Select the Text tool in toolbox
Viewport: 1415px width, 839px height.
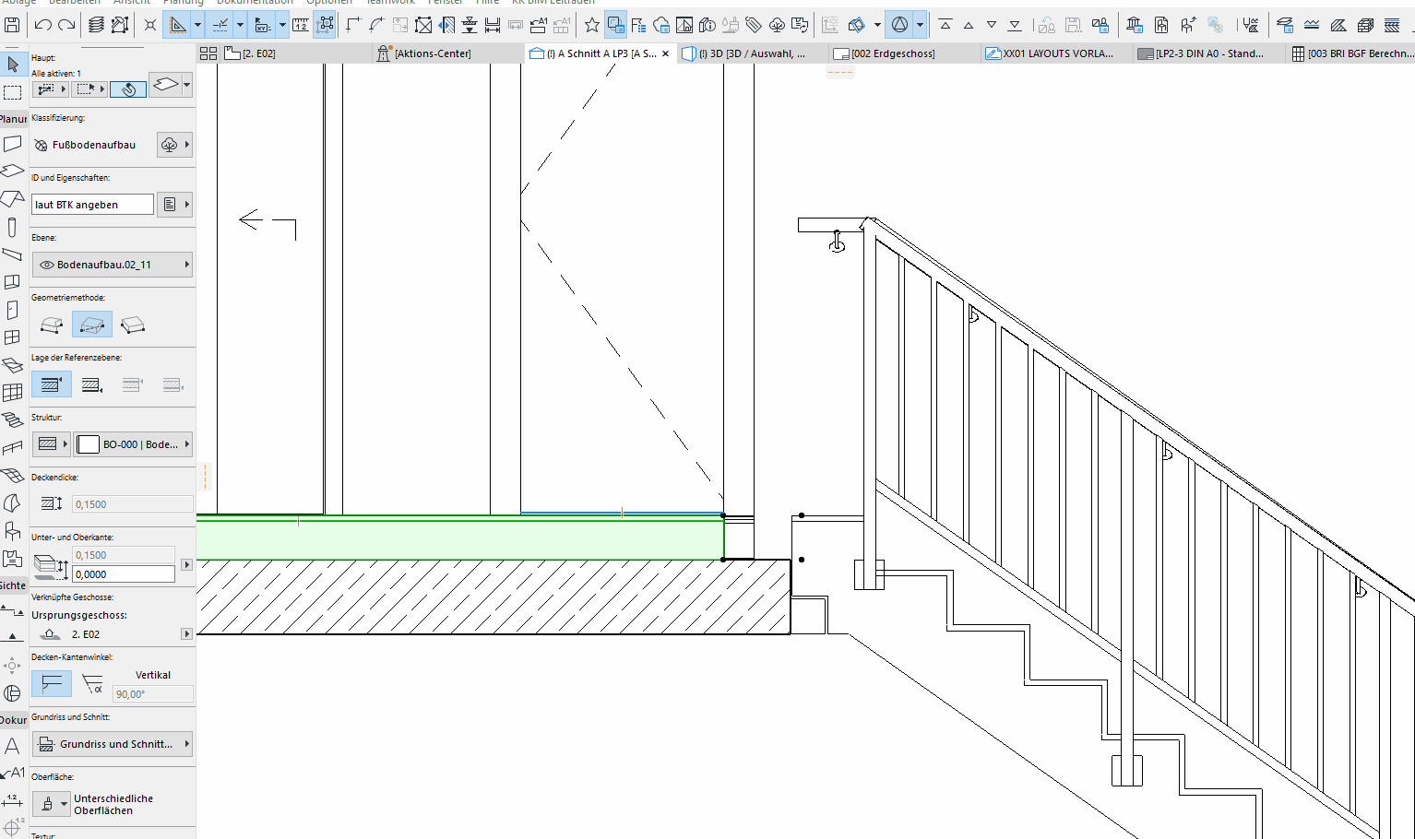(x=12, y=746)
